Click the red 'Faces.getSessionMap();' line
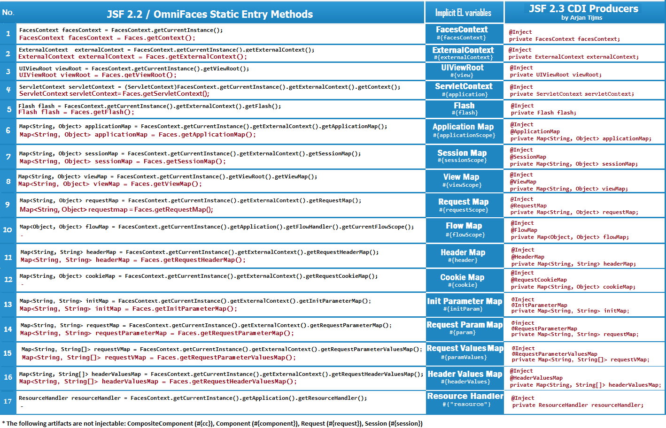This screenshot has height=428, width=666. (123, 161)
